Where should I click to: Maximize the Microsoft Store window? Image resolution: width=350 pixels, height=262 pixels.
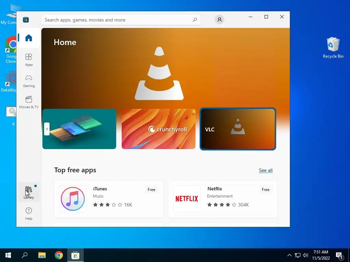point(266,17)
